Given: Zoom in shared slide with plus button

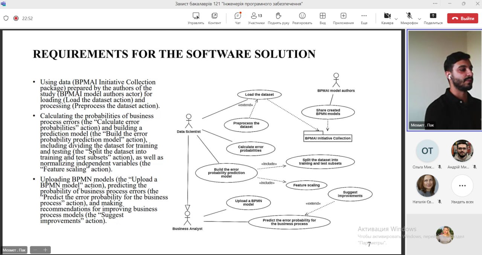Looking at the screenshot, I should [45, 250].
